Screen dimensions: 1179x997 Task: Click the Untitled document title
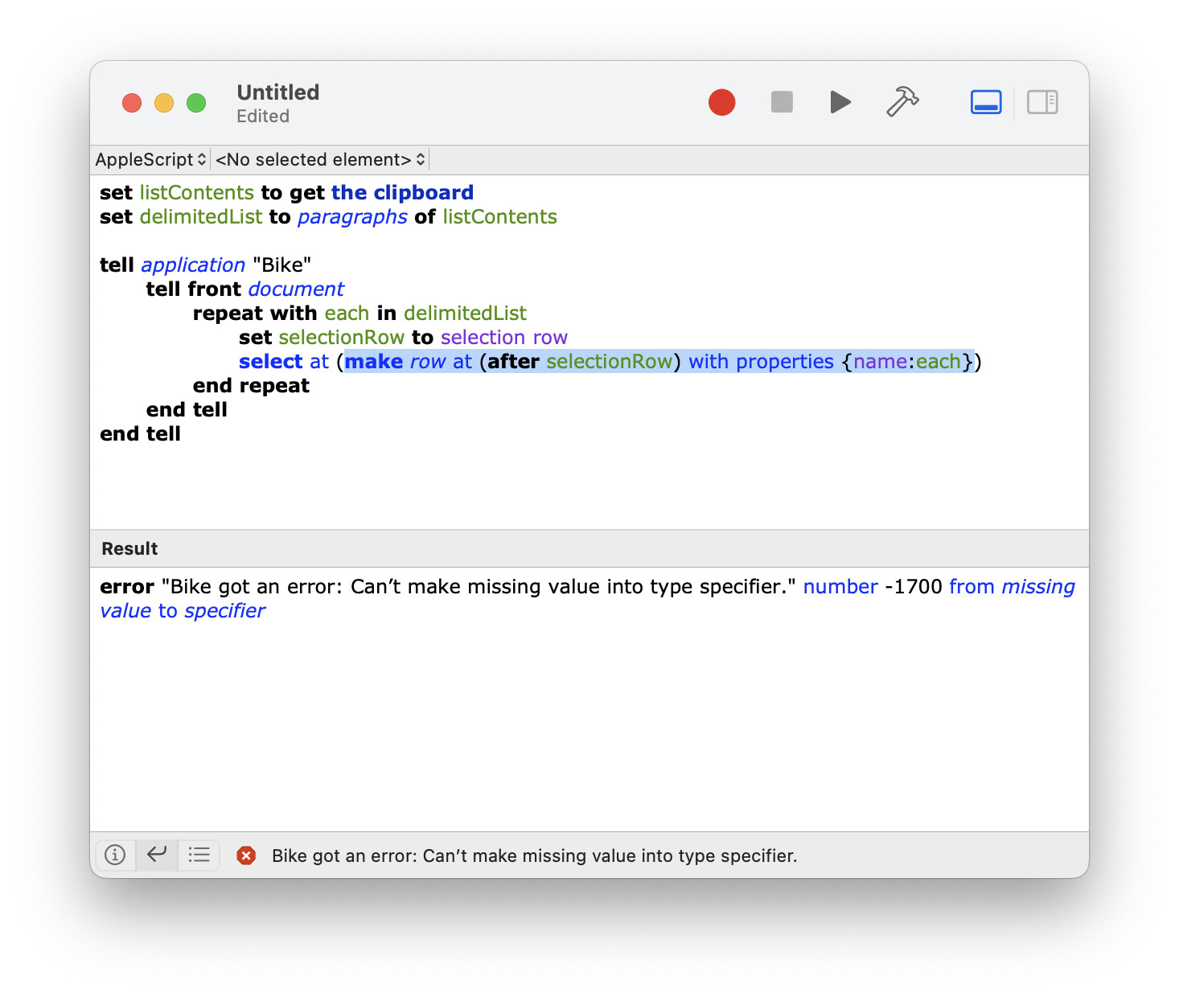click(278, 92)
